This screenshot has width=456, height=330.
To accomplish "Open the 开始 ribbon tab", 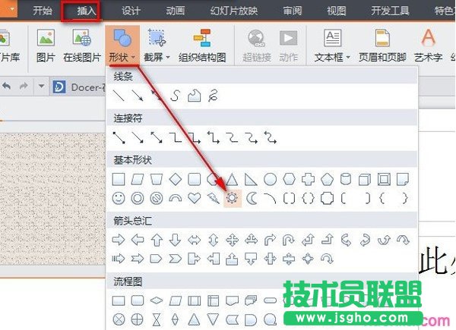I will pos(43,11).
